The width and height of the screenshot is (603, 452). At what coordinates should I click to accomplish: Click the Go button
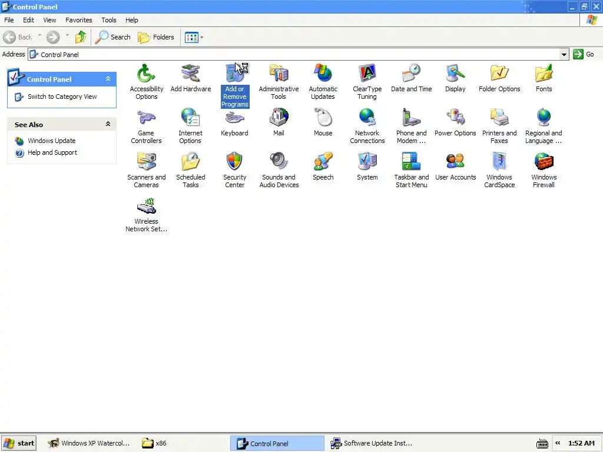(x=584, y=54)
